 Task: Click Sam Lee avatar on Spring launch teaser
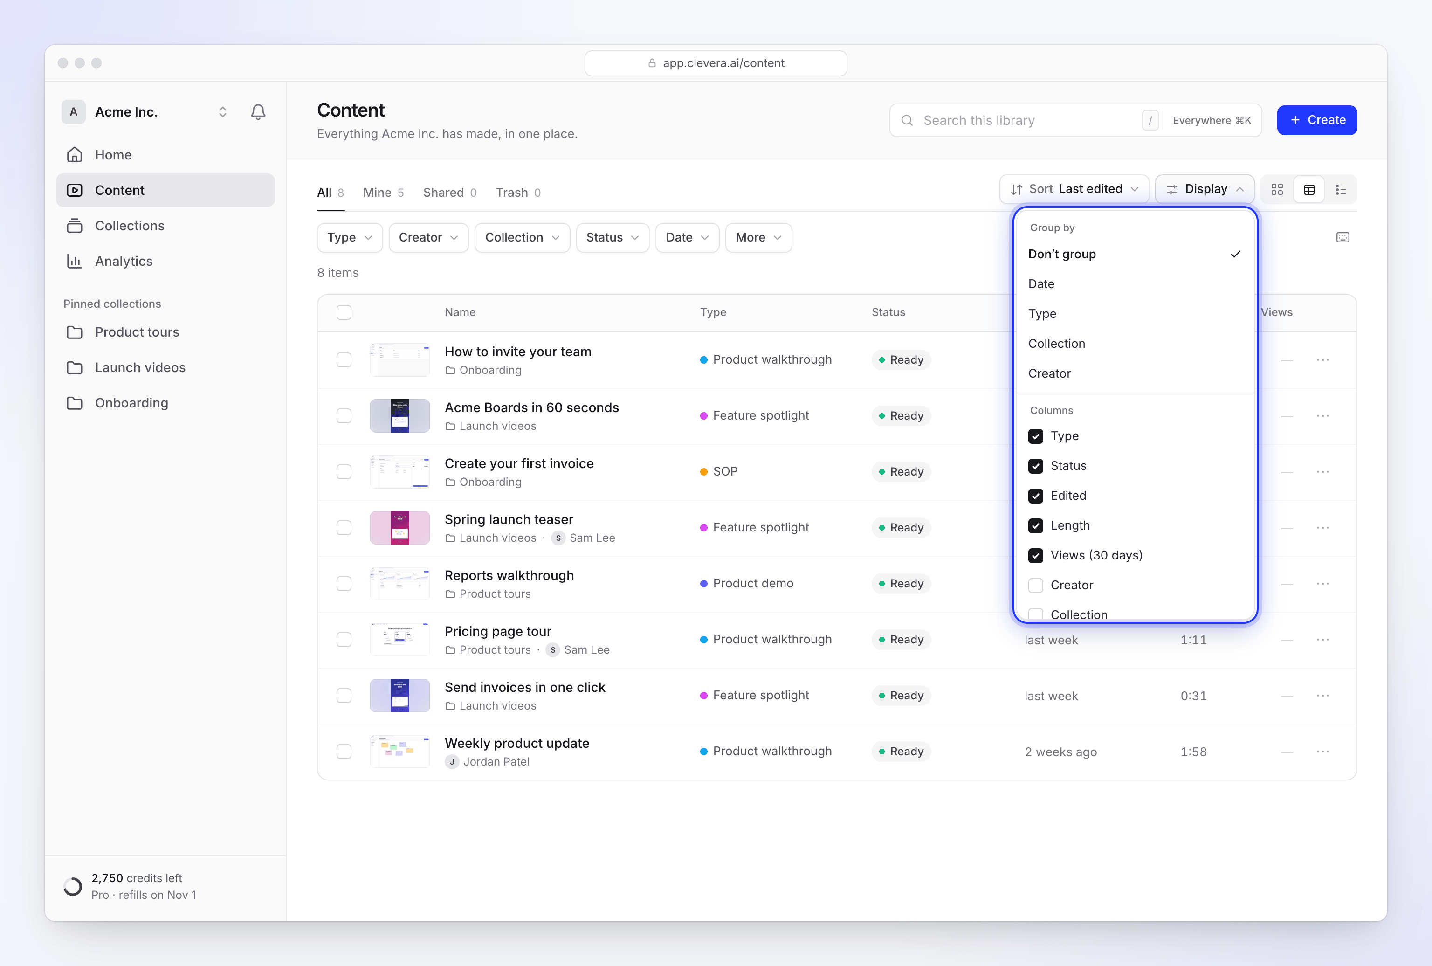(x=558, y=538)
